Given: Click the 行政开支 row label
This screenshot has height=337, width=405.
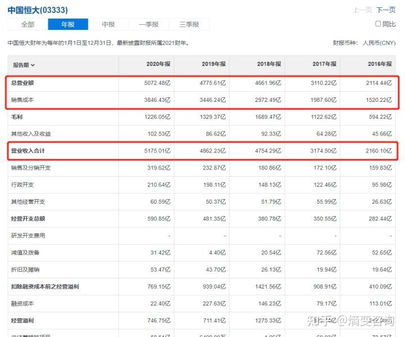Looking at the screenshot, I should point(22,185).
